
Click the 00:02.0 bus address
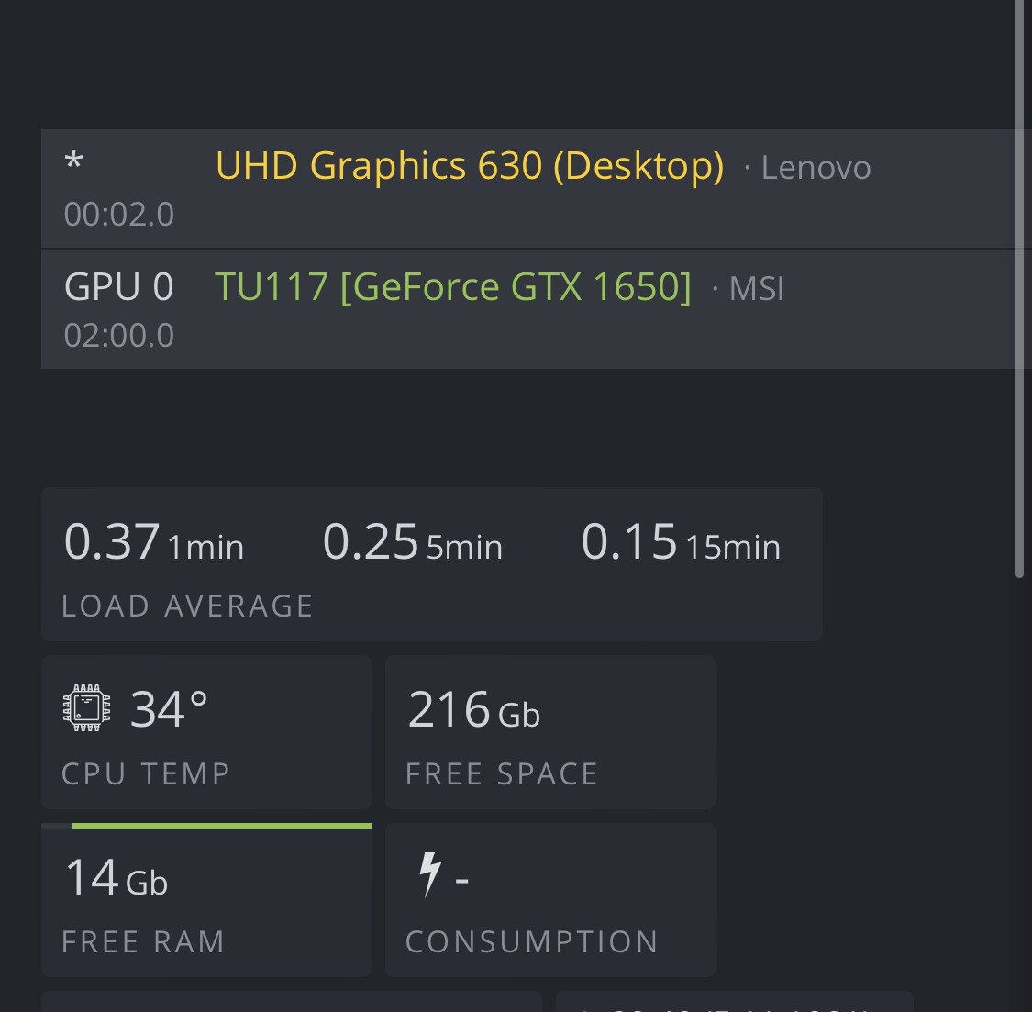pyautogui.click(x=119, y=215)
